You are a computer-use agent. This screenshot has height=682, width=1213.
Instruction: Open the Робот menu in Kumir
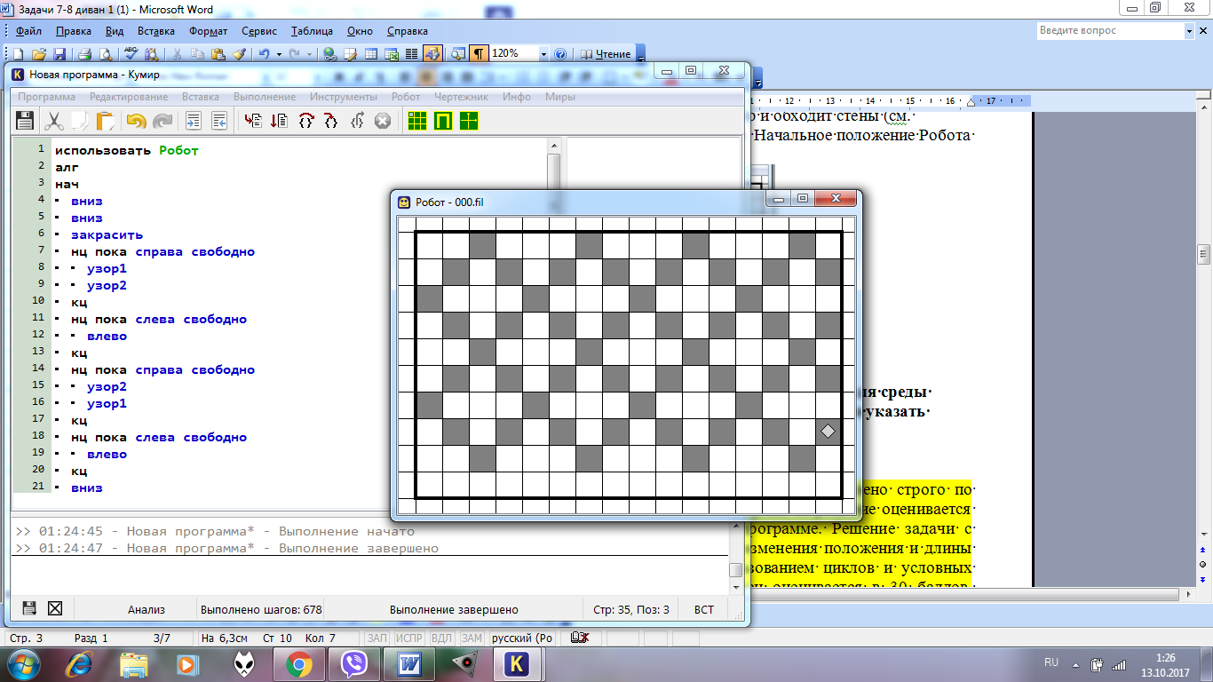tap(406, 96)
